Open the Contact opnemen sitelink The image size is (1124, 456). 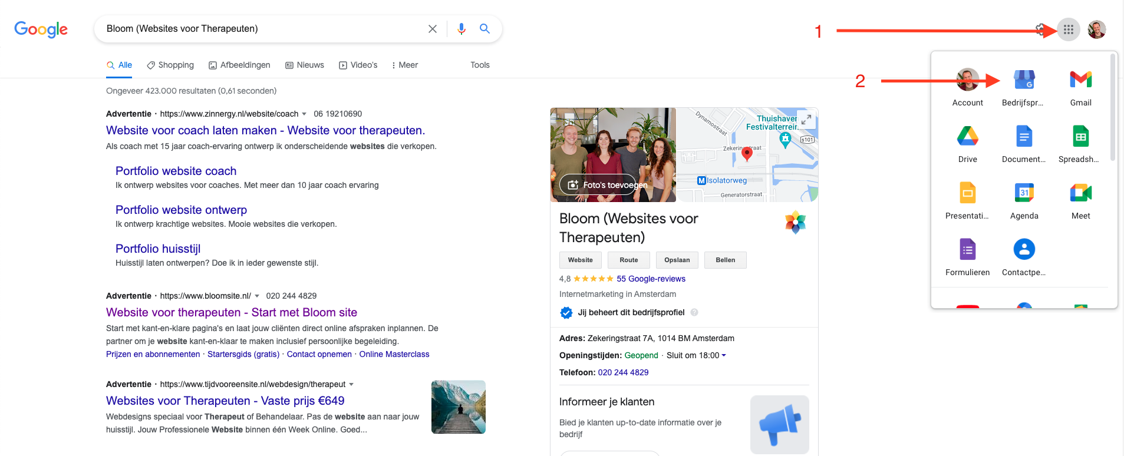tap(319, 354)
